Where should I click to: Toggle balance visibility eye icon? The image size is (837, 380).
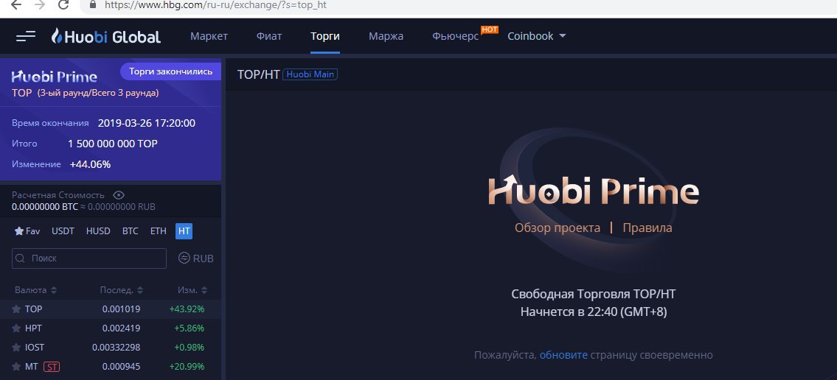coord(119,195)
